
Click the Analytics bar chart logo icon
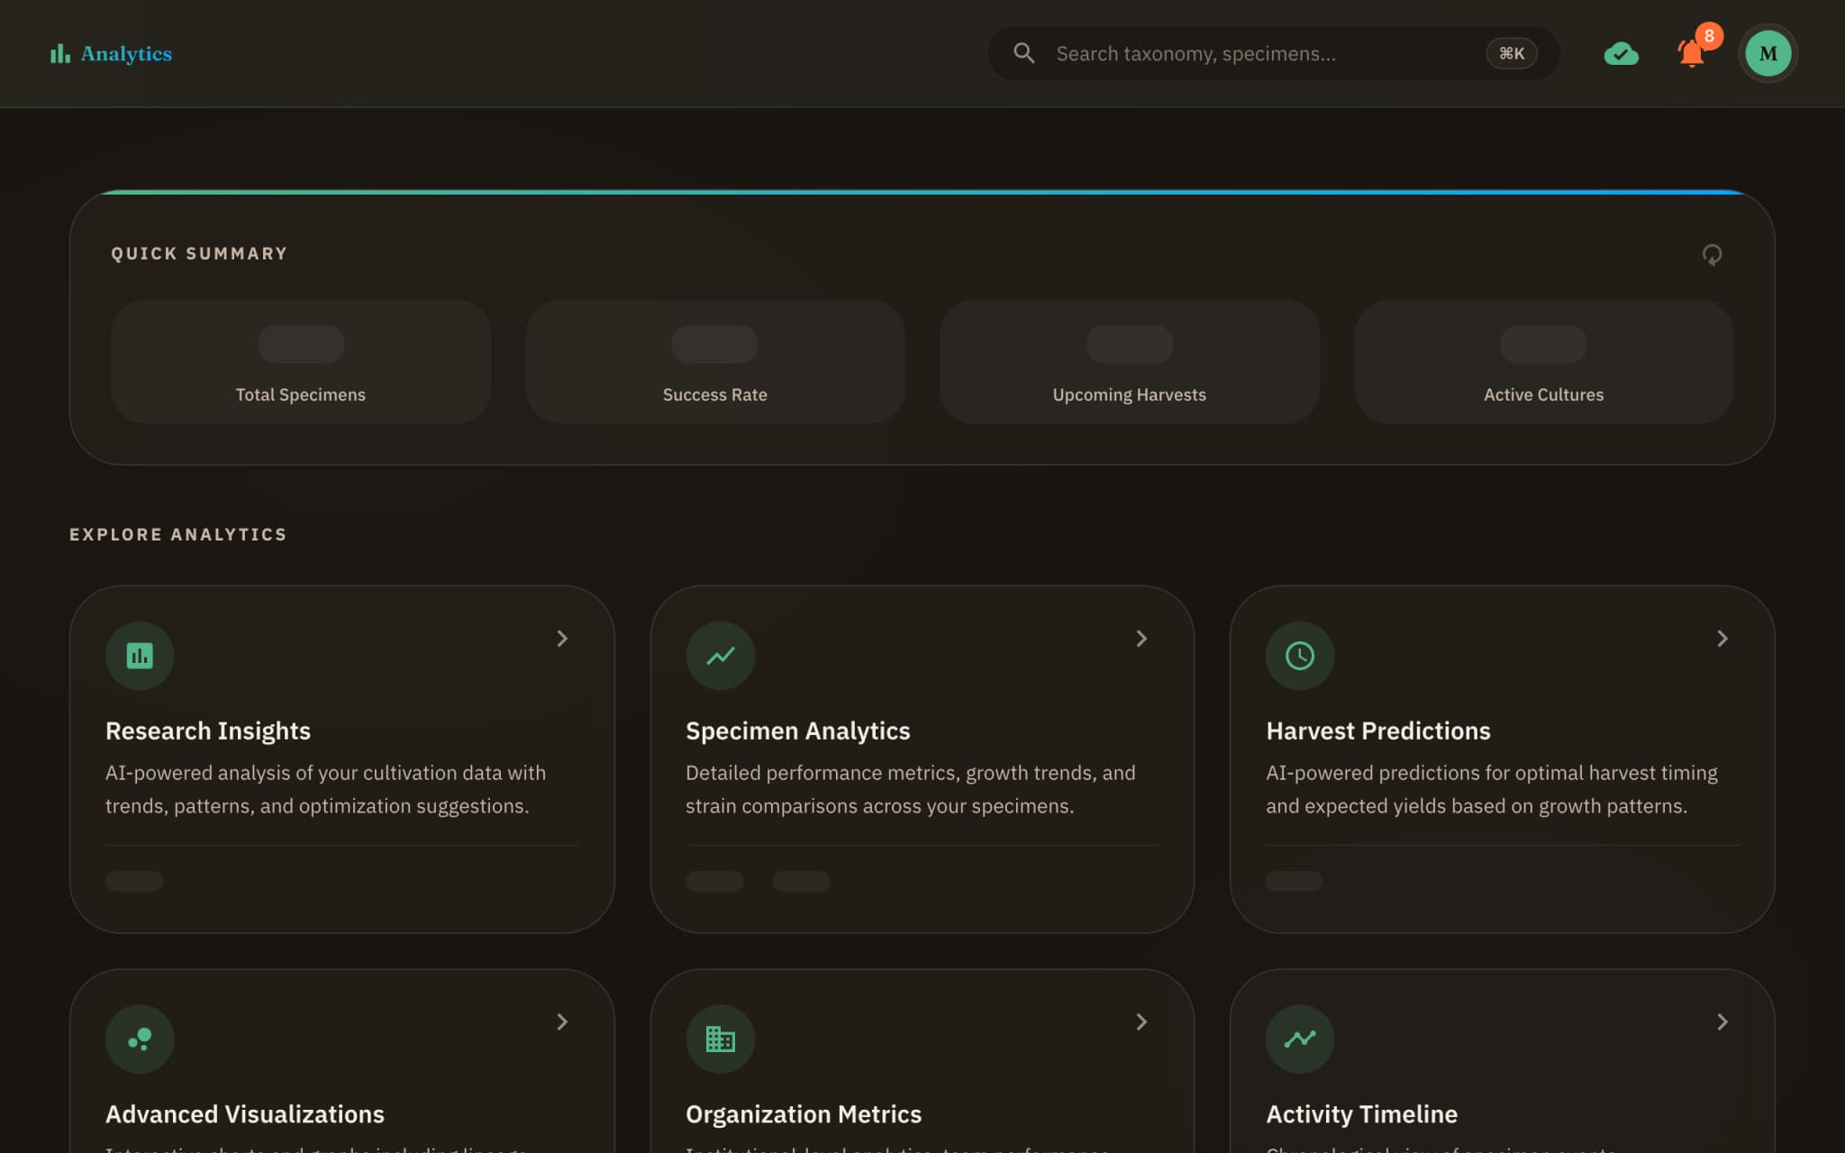(x=59, y=54)
